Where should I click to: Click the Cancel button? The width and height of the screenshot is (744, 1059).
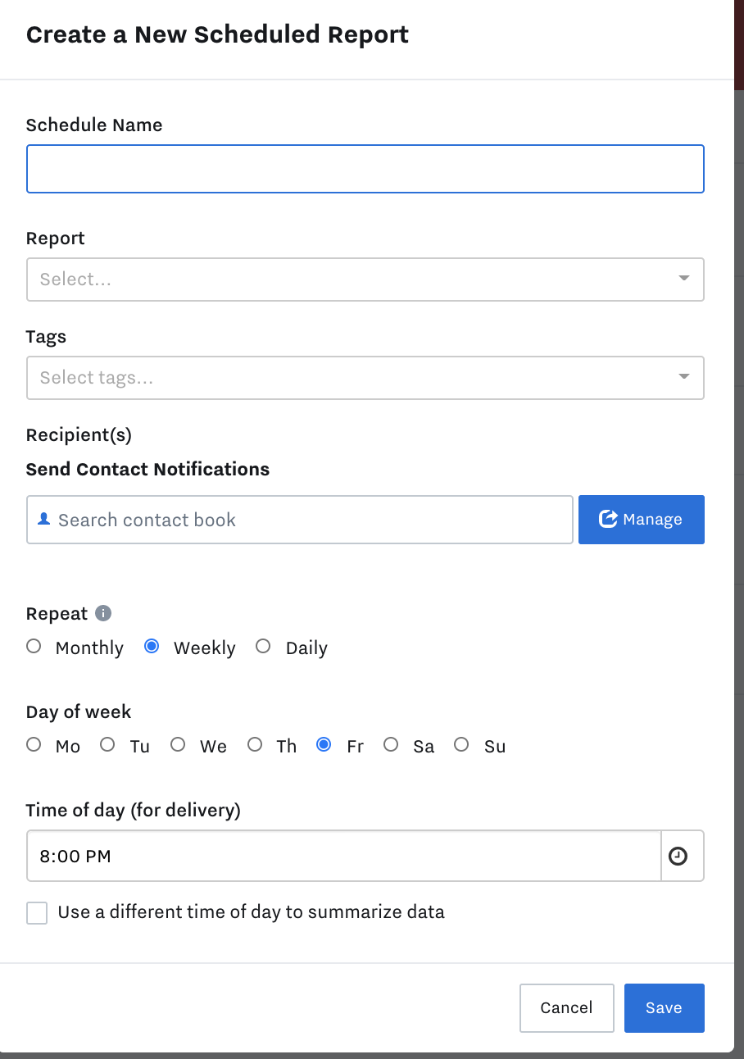pos(567,1008)
